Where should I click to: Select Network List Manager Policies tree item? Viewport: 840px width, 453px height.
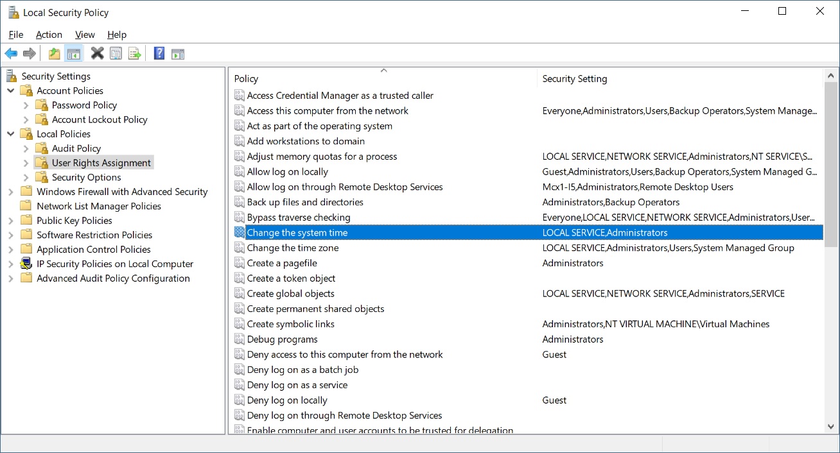click(99, 206)
